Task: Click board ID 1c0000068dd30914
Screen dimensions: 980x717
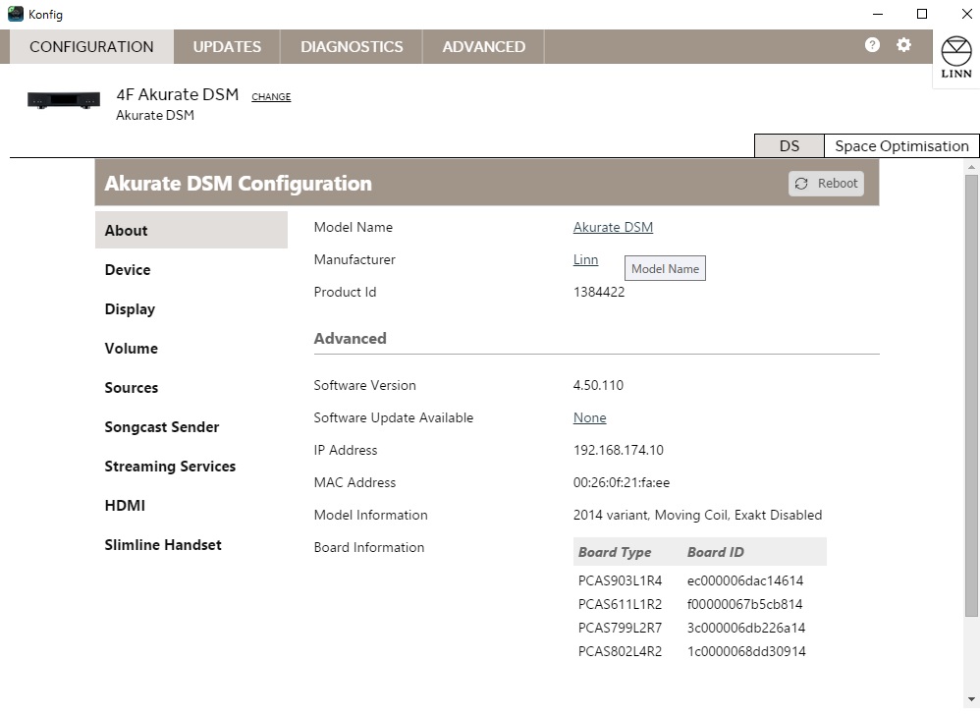Action: point(747,652)
